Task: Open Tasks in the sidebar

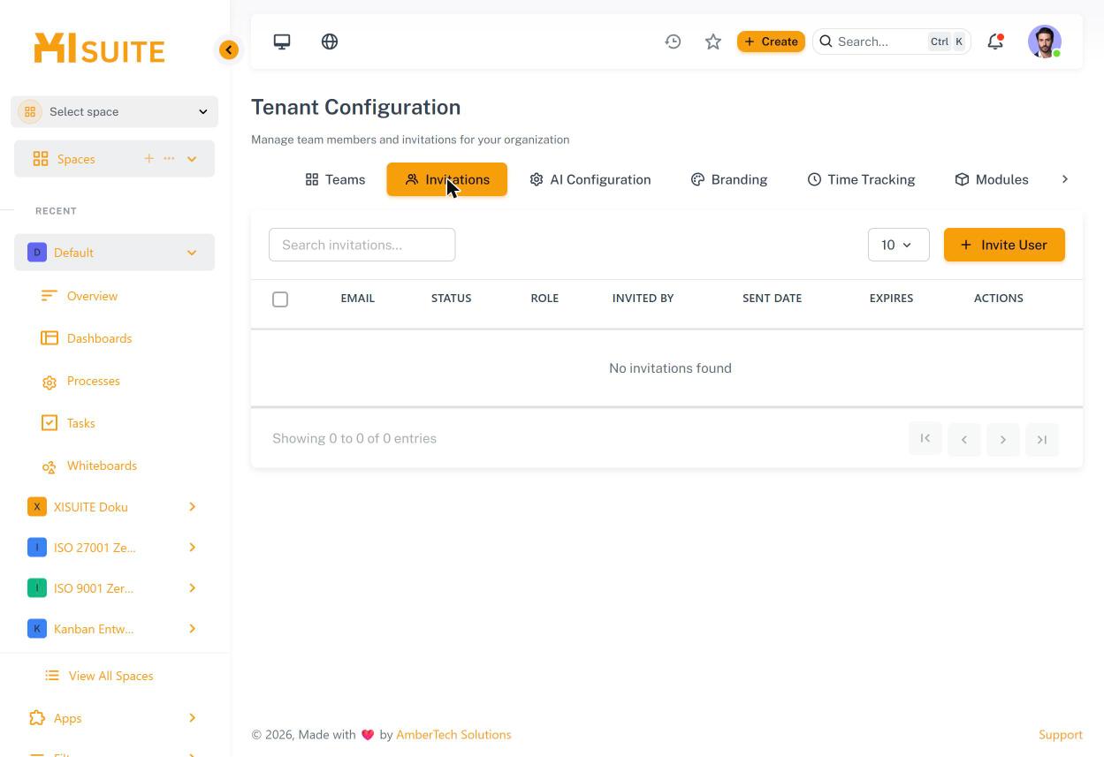Action: coord(81,423)
